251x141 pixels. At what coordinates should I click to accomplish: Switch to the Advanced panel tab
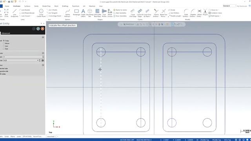(5, 33)
